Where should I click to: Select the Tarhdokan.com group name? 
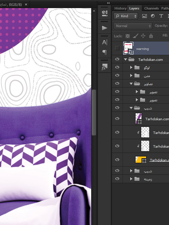pyautogui.click(x=150, y=59)
